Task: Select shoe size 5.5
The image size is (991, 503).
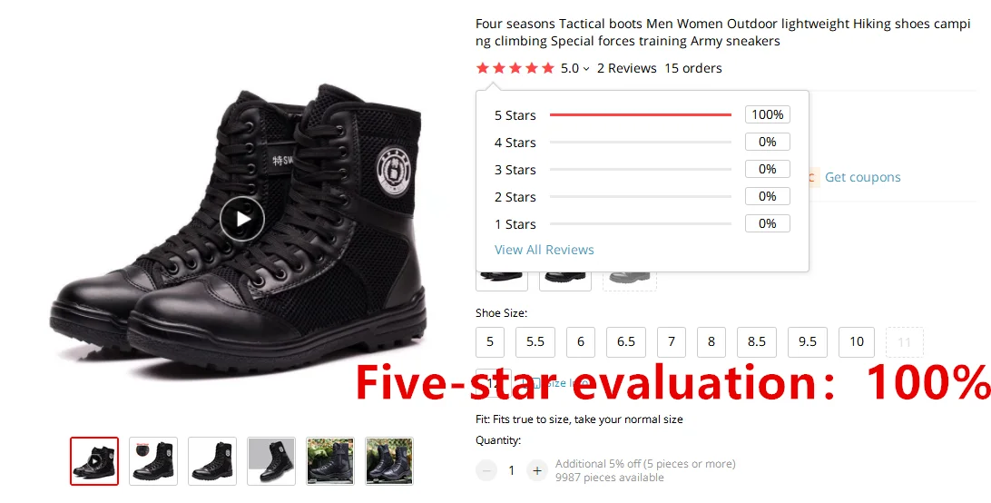Action: coord(535,341)
